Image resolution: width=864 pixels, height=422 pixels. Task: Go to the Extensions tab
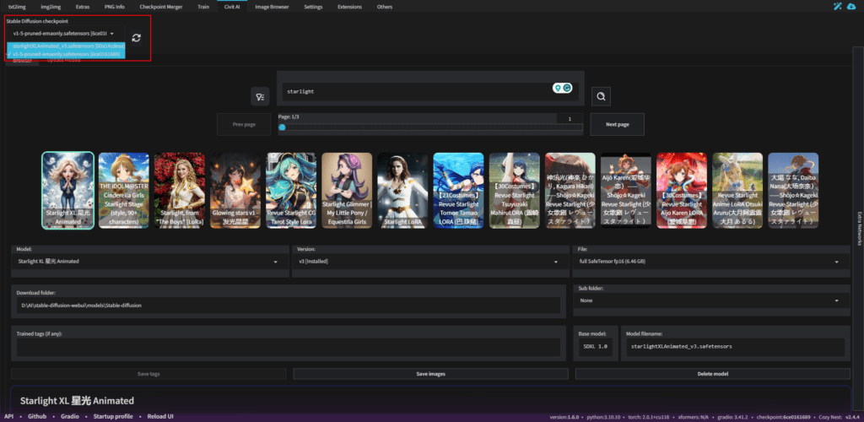[350, 7]
